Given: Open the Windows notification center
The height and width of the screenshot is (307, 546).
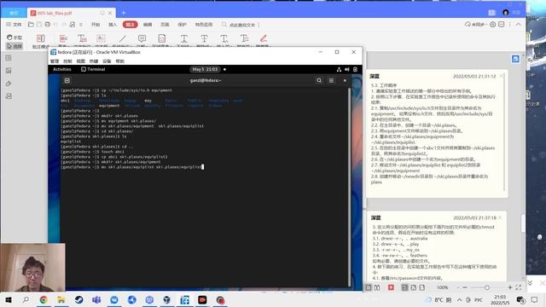Looking at the screenshot, I should pos(535,299).
